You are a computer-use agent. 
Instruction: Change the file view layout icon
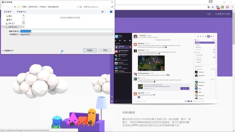(x=103, y=12)
